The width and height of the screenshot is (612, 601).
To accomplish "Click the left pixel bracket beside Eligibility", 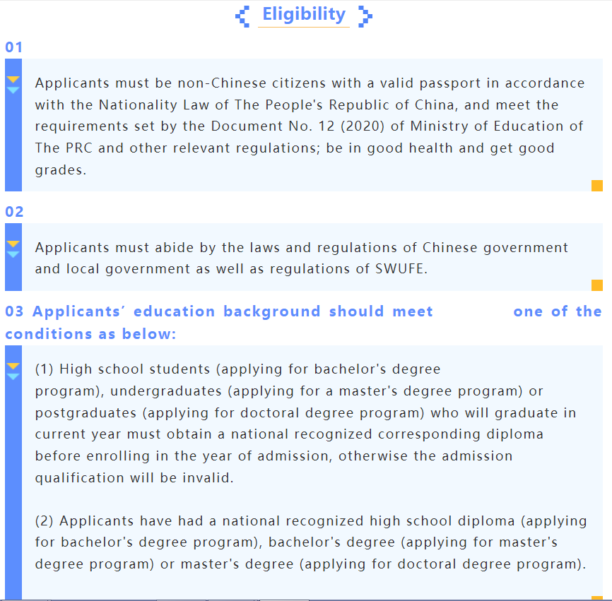I will click(x=242, y=16).
